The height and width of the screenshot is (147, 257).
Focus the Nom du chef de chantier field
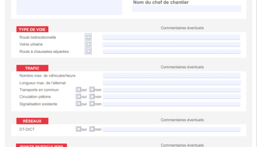click(187, 8)
